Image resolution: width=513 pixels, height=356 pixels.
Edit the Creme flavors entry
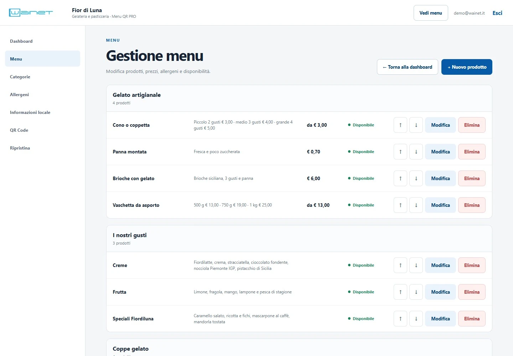[440, 265]
